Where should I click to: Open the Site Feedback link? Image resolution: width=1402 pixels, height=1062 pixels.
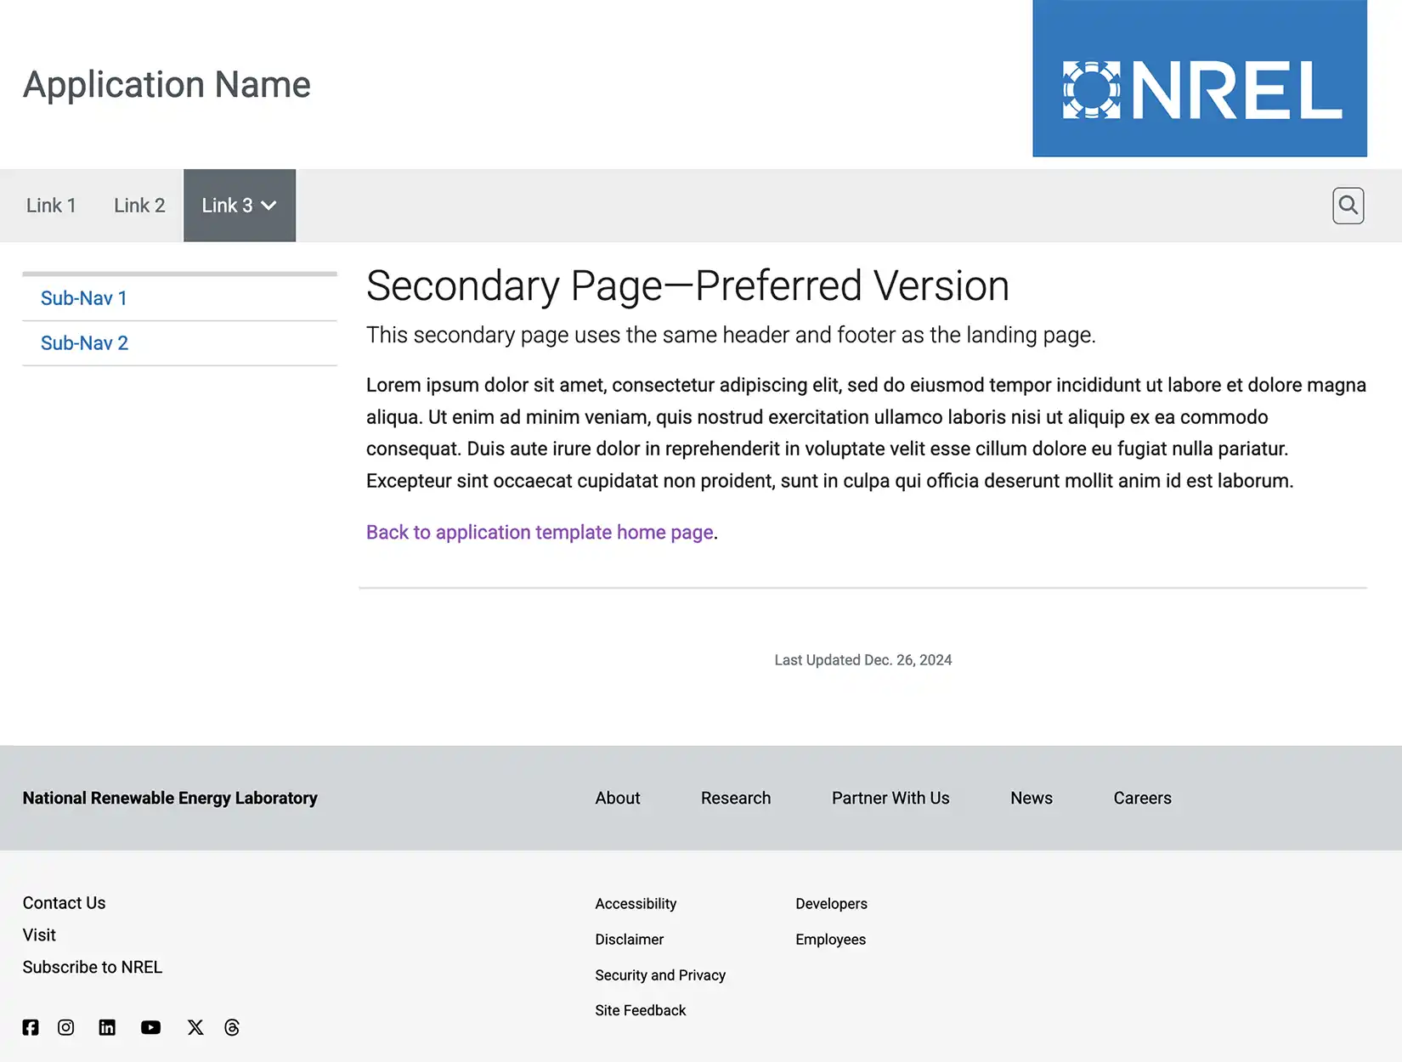pyautogui.click(x=641, y=1010)
